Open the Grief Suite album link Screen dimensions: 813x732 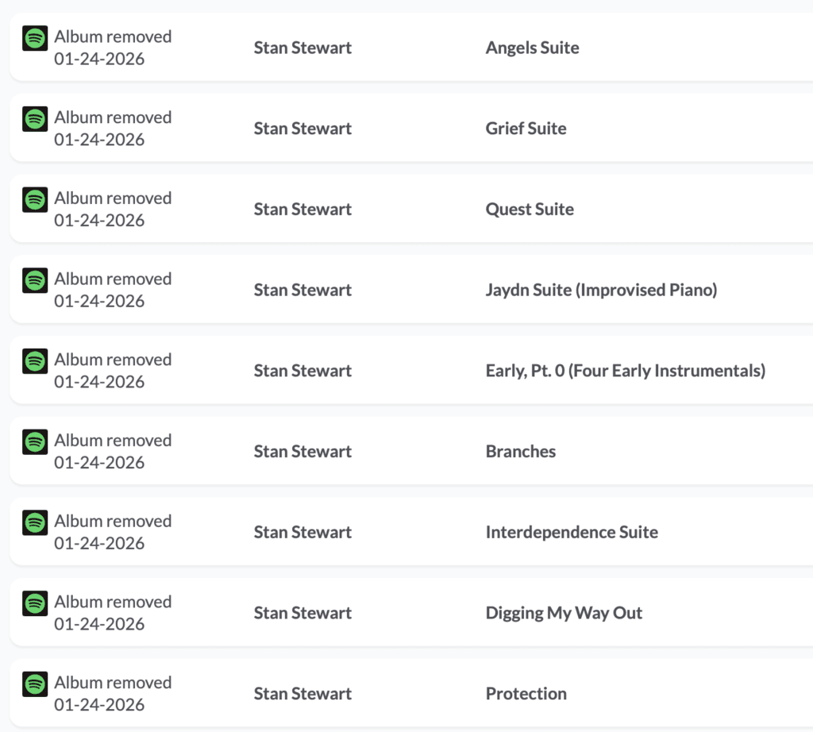(526, 128)
